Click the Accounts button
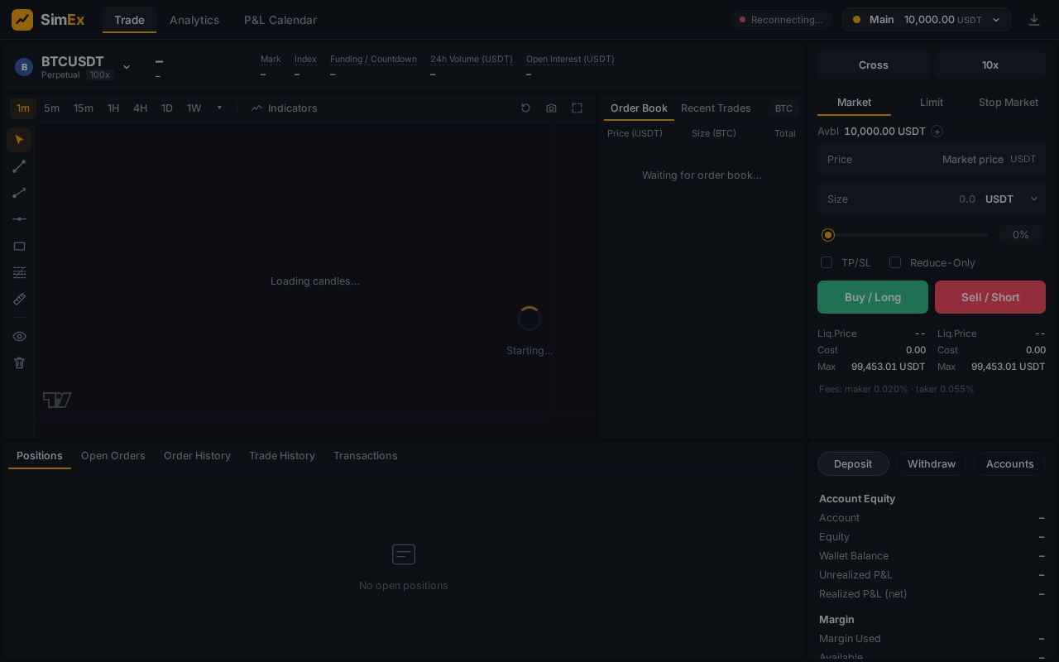This screenshot has height=662, width=1059. click(x=1010, y=464)
